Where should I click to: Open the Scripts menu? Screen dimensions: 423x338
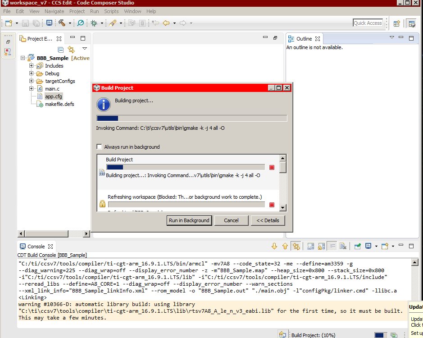coord(111,11)
